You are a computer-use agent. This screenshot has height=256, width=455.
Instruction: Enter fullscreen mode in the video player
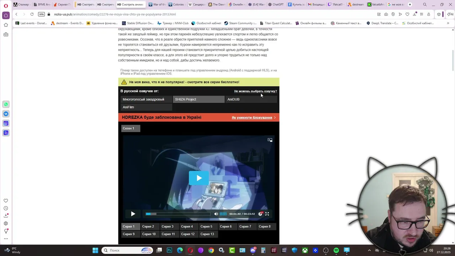tap(267, 214)
